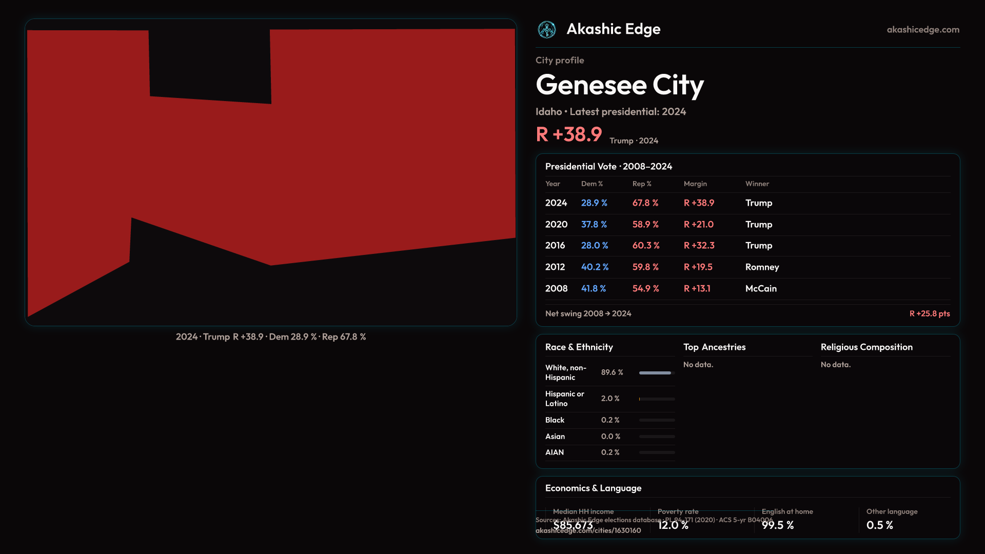985x554 pixels.
Task: Click the 2016 margin R +32.3
Action: pyautogui.click(x=699, y=246)
